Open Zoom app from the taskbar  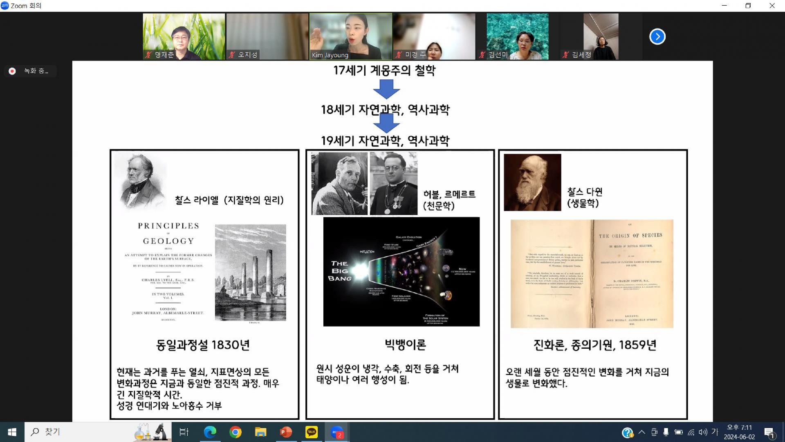(x=336, y=432)
